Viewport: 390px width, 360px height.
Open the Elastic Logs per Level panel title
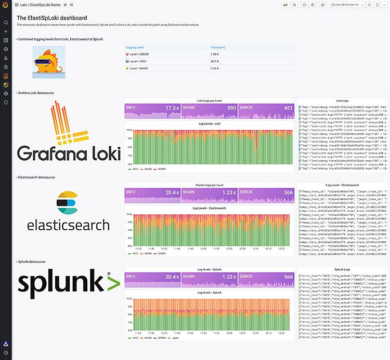pos(210,185)
